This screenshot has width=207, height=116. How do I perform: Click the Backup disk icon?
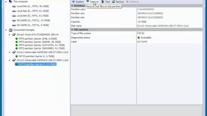point(114,2)
